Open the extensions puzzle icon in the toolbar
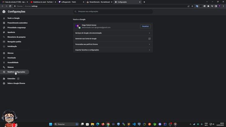This screenshot has width=226, height=127. pos(208,6)
